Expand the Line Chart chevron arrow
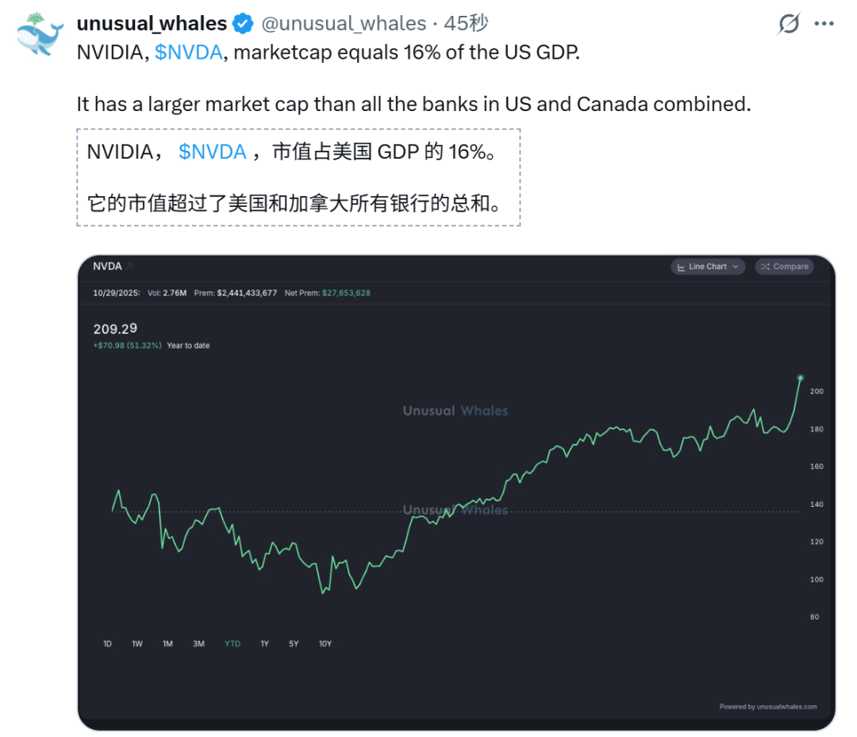 pyautogui.click(x=736, y=267)
